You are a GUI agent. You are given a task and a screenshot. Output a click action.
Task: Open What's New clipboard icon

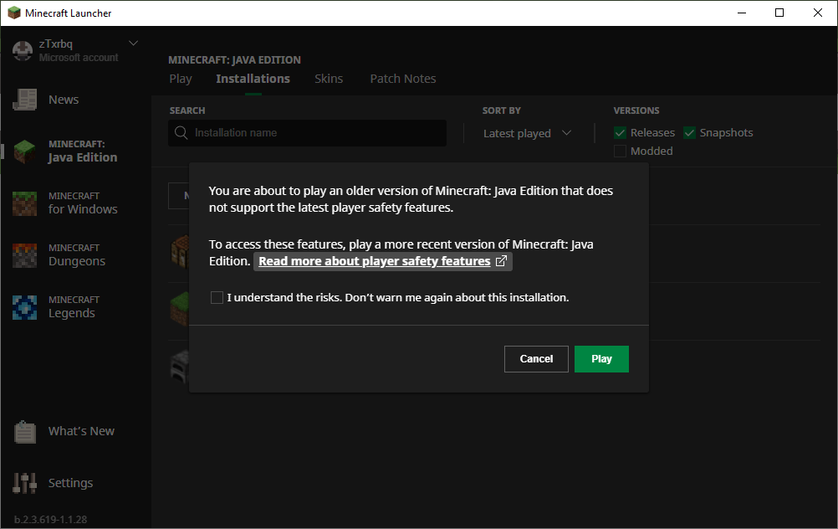[x=24, y=432]
